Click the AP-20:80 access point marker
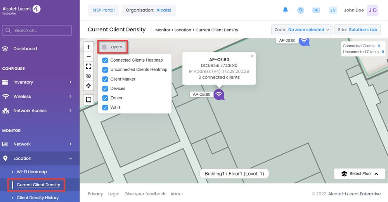Viewport: 388px width, 202px height. pyautogui.click(x=304, y=41)
